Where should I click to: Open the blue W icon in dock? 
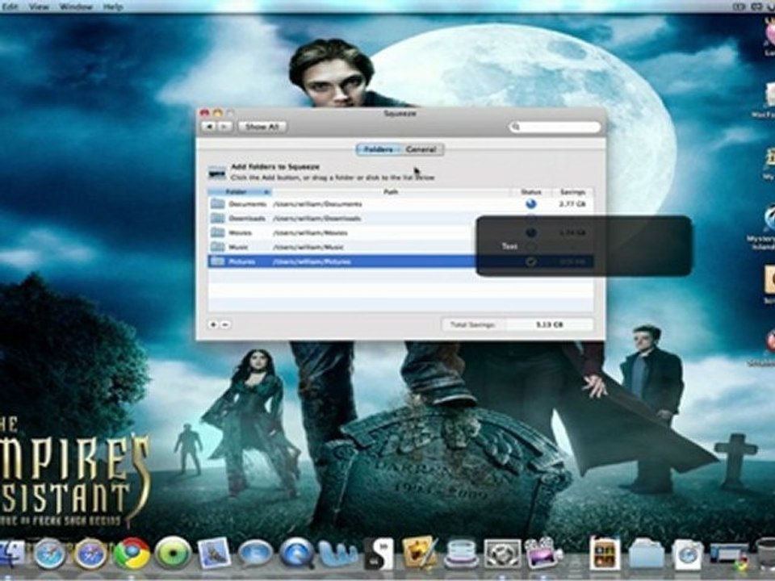click(x=338, y=554)
